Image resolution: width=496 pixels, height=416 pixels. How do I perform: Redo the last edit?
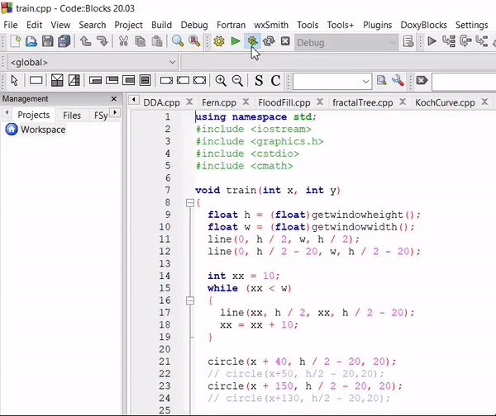102,41
